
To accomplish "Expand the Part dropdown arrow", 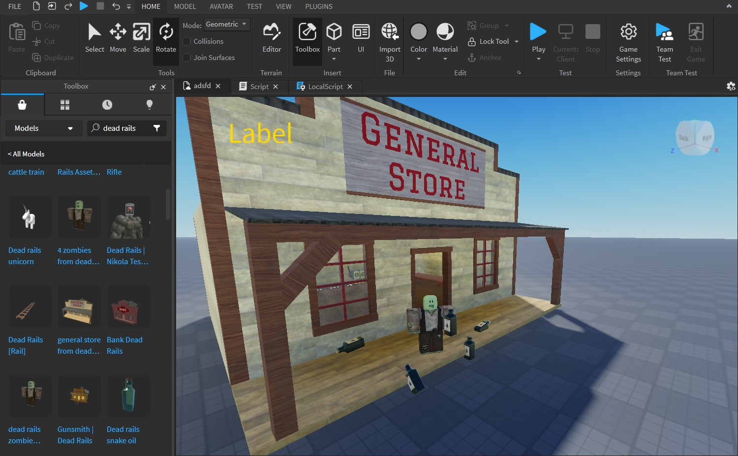I will (x=334, y=59).
